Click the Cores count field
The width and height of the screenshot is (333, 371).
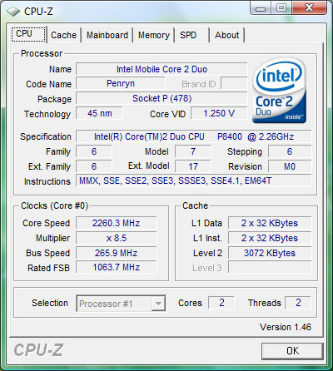[x=221, y=303]
